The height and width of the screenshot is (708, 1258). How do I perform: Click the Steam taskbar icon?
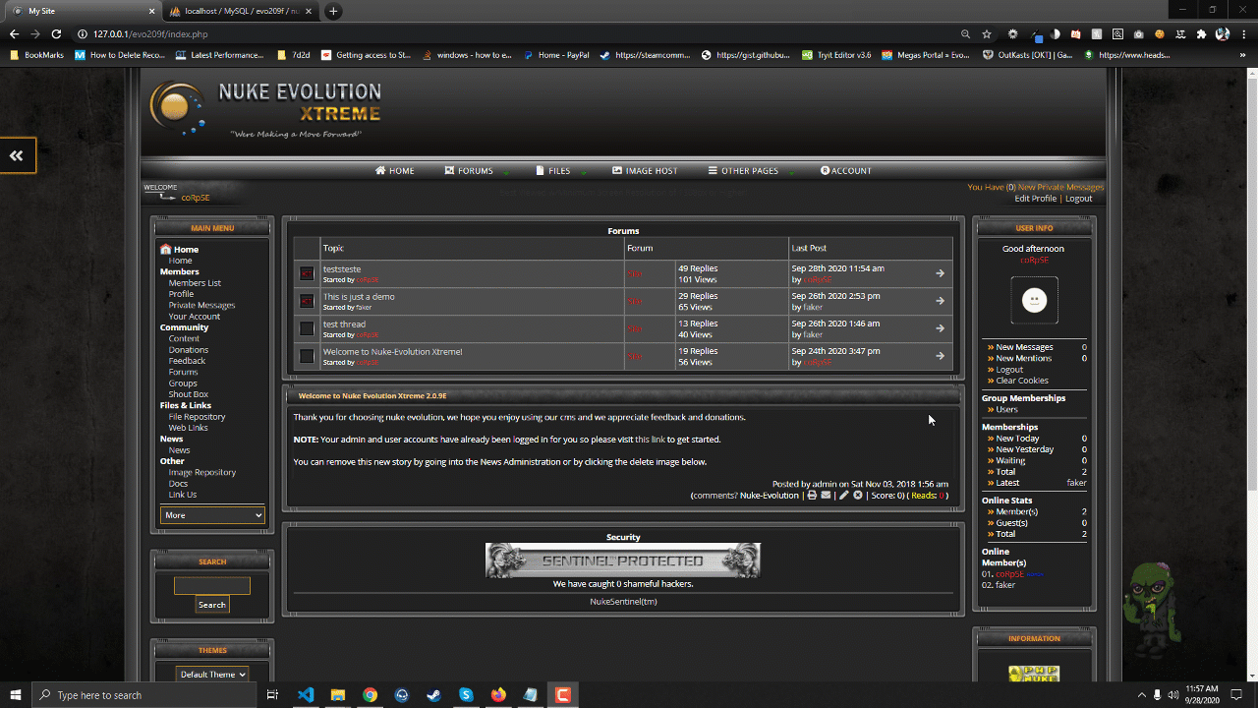[433, 695]
